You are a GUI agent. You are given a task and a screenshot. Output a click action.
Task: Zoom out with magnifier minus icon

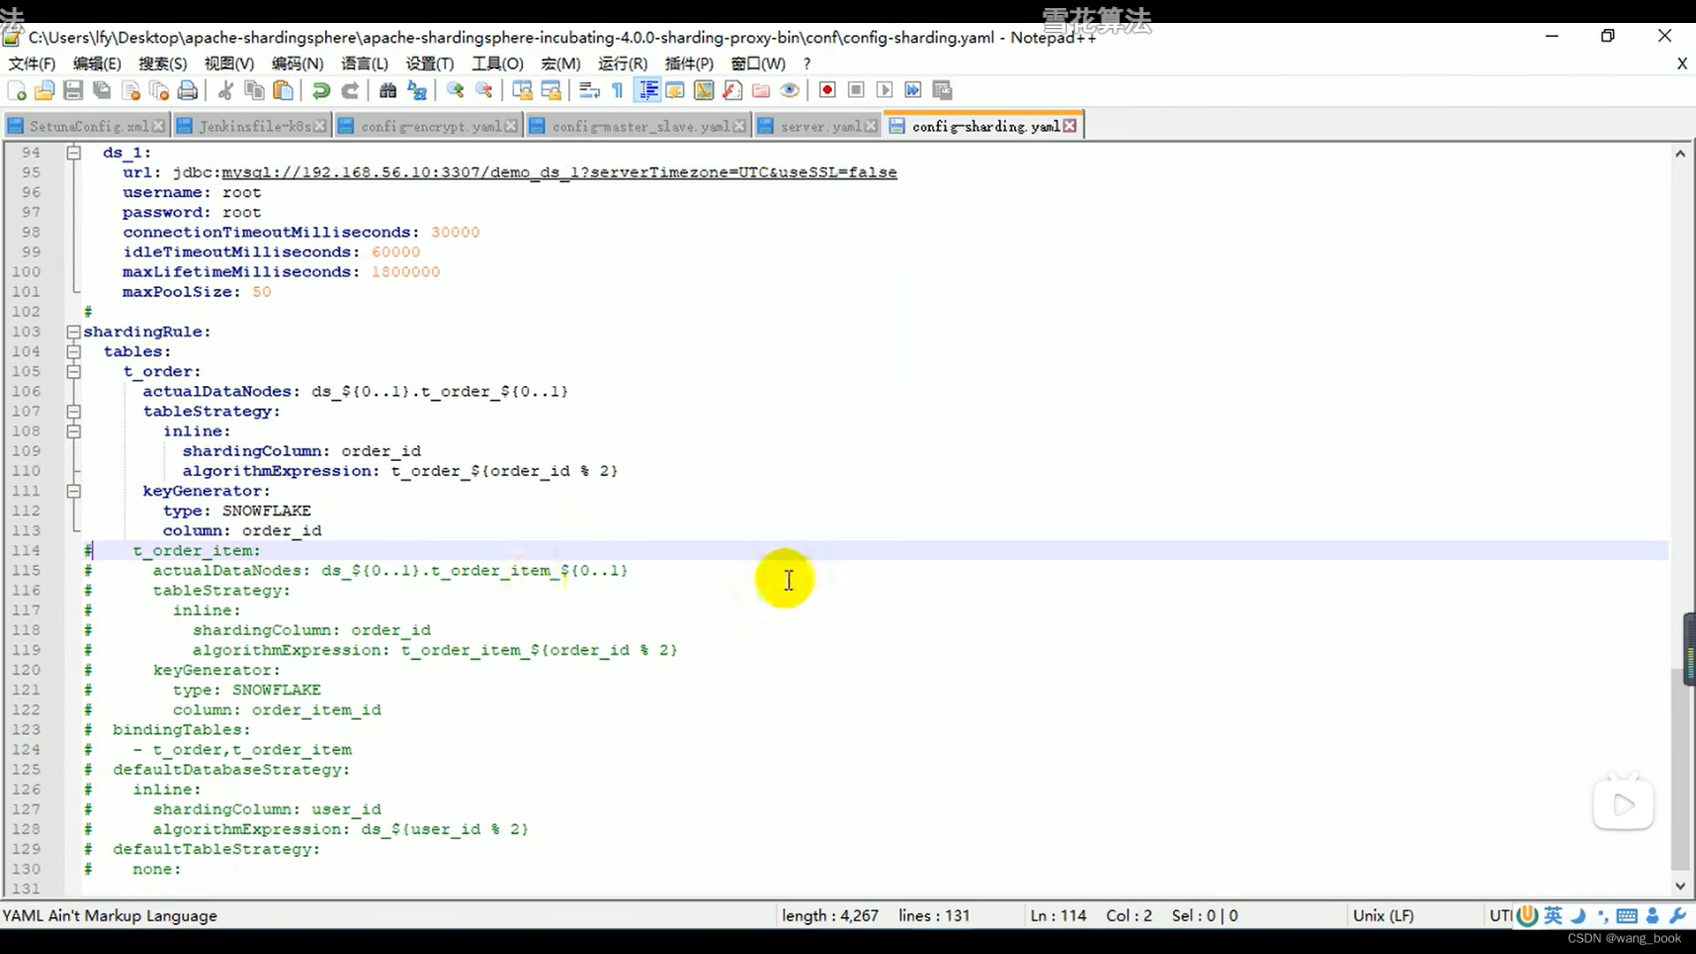coord(484,90)
